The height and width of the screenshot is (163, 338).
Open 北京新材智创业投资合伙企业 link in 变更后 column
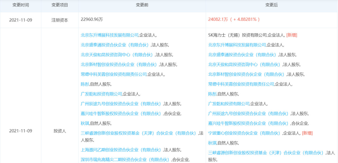click(x=247, y=74)
